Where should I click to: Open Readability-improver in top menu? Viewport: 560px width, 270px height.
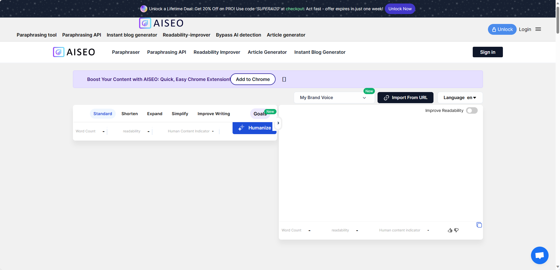(x=187, y=35)
